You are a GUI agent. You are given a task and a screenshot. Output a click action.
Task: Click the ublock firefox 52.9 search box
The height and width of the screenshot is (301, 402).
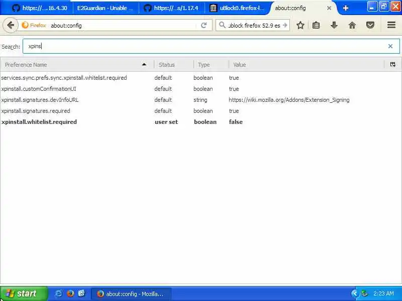pyautogui.click(x=254, y=26)
